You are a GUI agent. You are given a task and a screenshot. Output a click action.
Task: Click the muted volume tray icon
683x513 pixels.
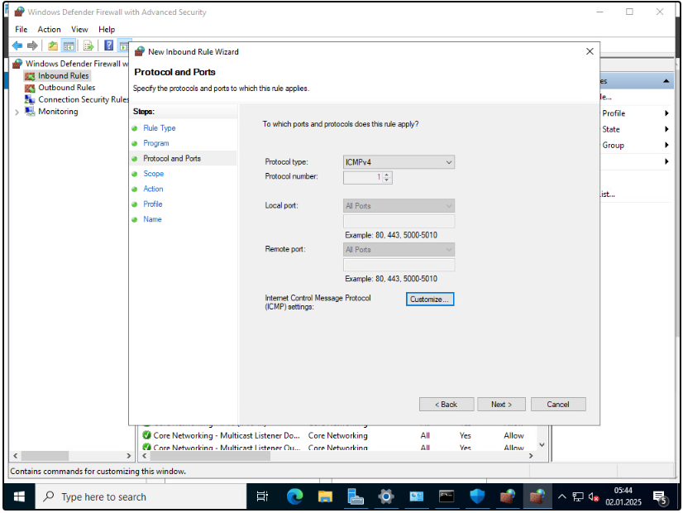(x=593, y=497)
